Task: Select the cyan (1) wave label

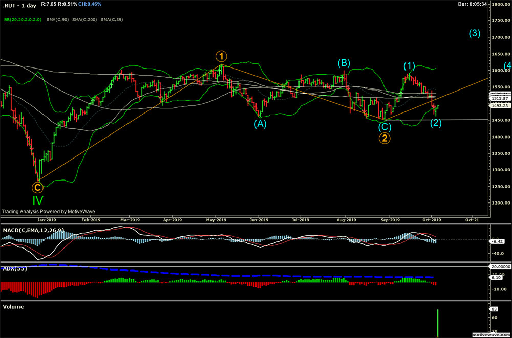Action: [x=409, y=65]
